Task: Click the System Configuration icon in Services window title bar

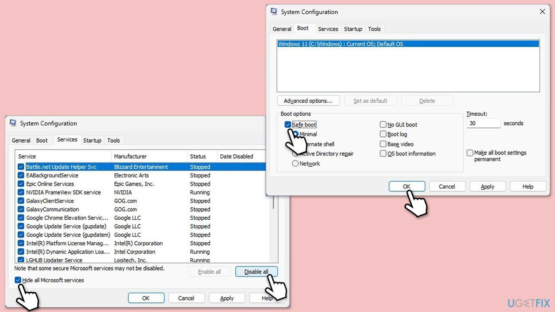Action: 13,123
